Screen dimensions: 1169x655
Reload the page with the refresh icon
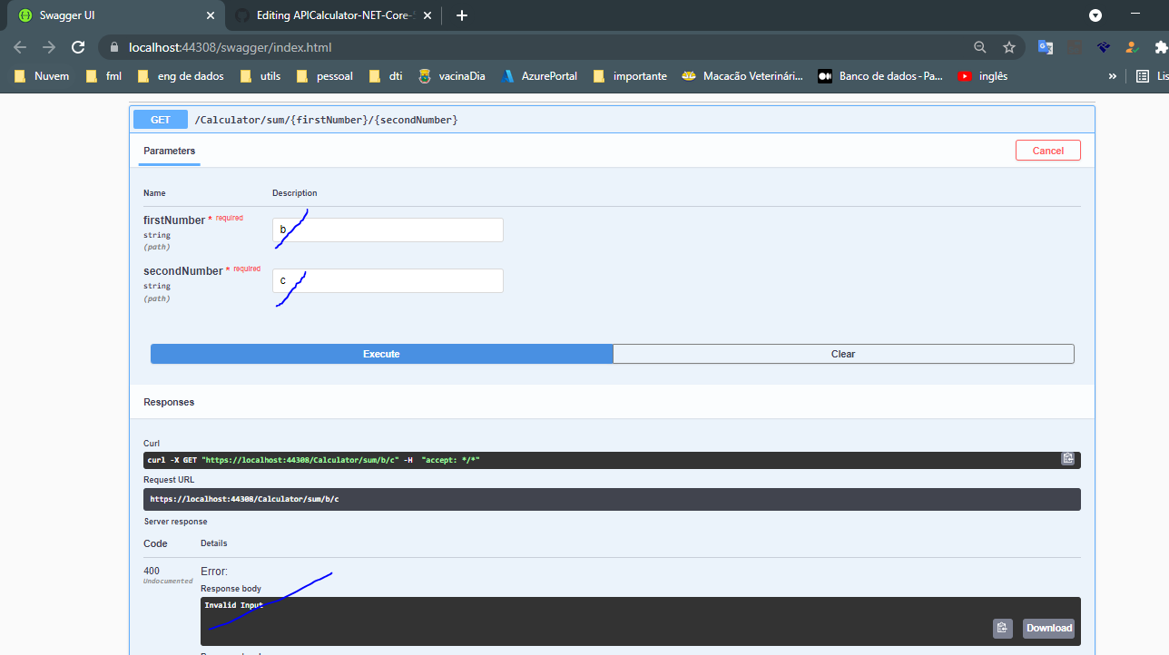click(78, 47)
